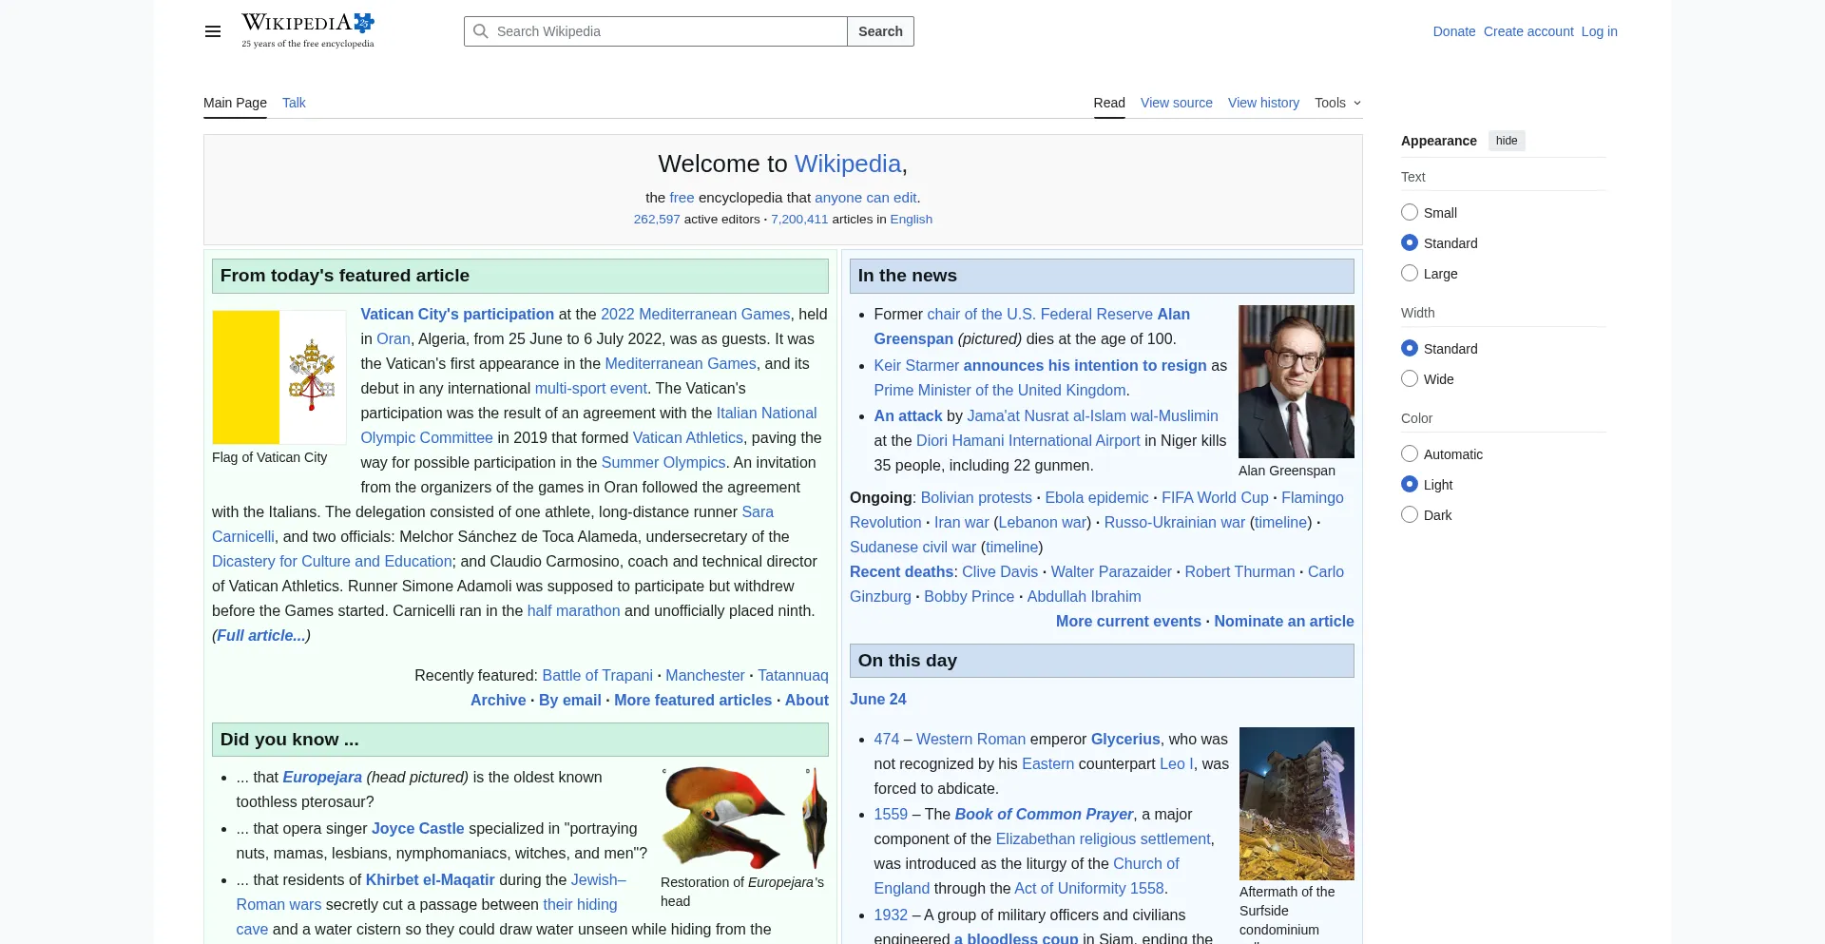This screenshot has height=944, width=1825.
Task: Open the main menu hamburger icon
Action: tap(213, 31)
